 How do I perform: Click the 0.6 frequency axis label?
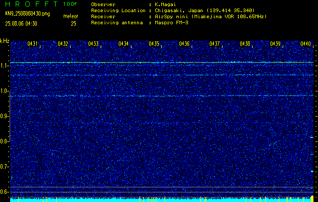coord(5,192)
